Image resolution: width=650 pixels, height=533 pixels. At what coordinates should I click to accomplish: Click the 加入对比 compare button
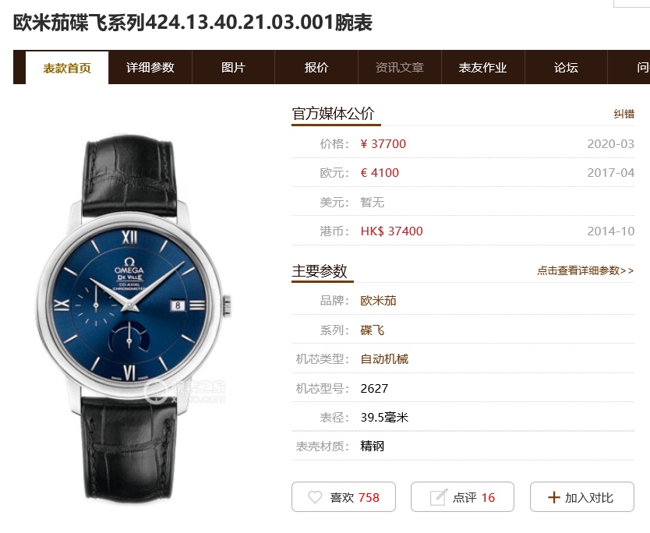582,497
